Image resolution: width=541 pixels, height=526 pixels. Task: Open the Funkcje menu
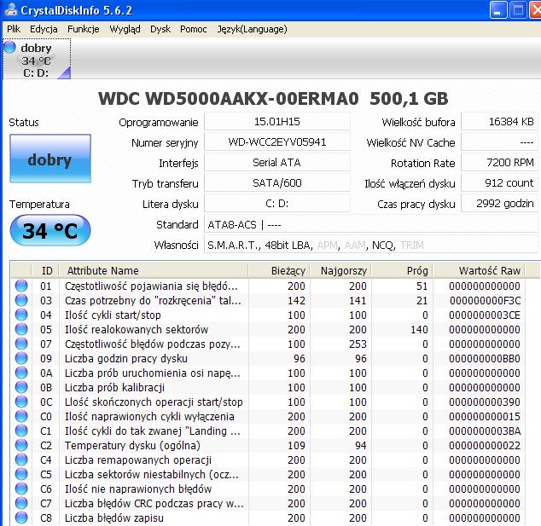click(83, 29)
